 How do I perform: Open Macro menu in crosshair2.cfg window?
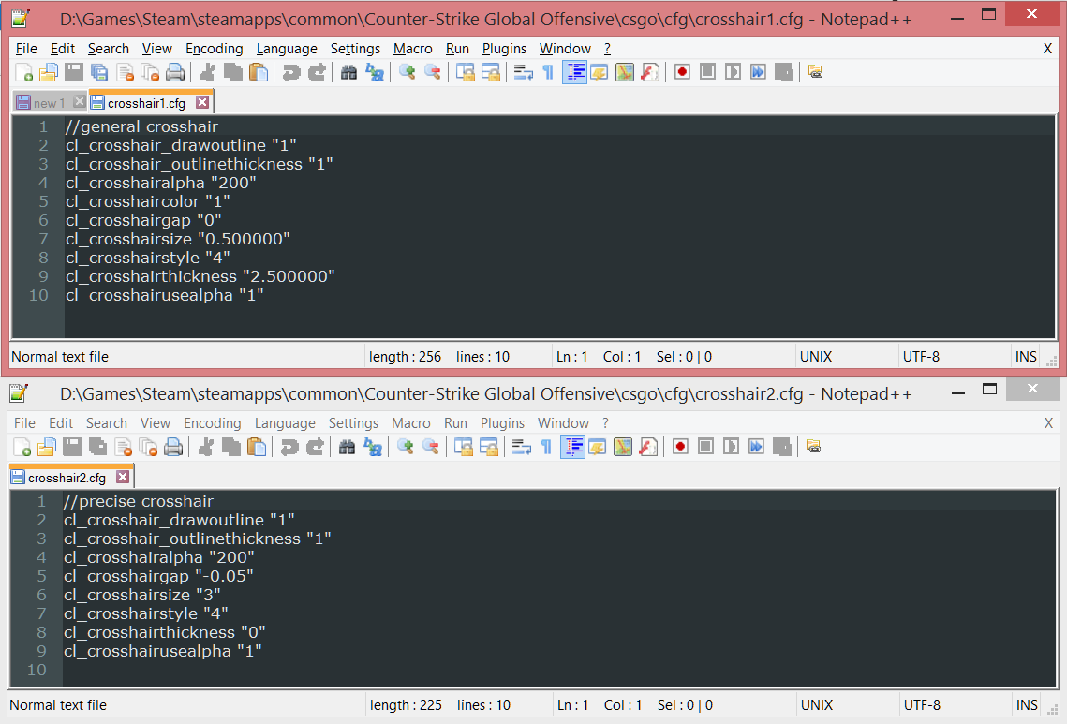coord(411,423)
